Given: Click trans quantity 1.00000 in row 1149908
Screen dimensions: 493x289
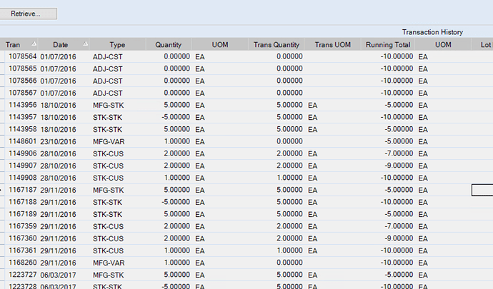Looking at the screenshot, I should (x=289, y=178).
